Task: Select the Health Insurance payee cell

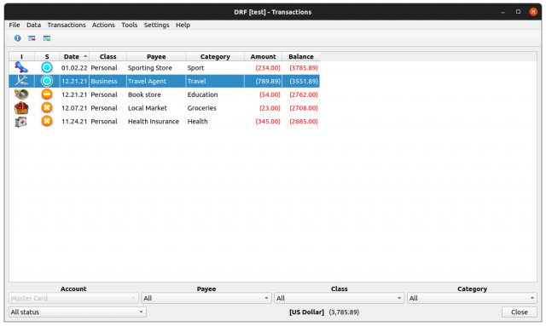Action: point(156,122)
